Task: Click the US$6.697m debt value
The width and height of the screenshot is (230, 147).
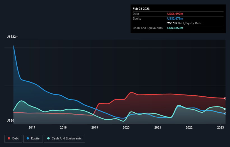Action: 175,14
